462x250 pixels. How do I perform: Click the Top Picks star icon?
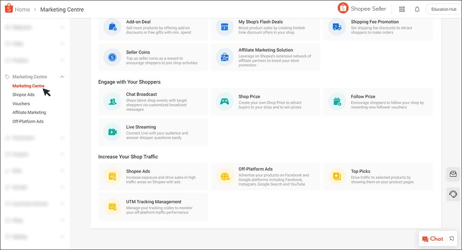(x=337, y=177)
